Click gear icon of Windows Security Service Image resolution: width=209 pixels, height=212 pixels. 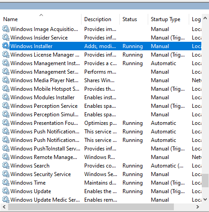pos(6,174)
